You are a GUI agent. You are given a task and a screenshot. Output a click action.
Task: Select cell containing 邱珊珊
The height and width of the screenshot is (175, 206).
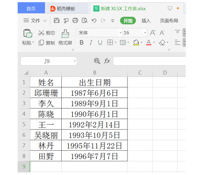pyautogui.click(x=46, y=93)
